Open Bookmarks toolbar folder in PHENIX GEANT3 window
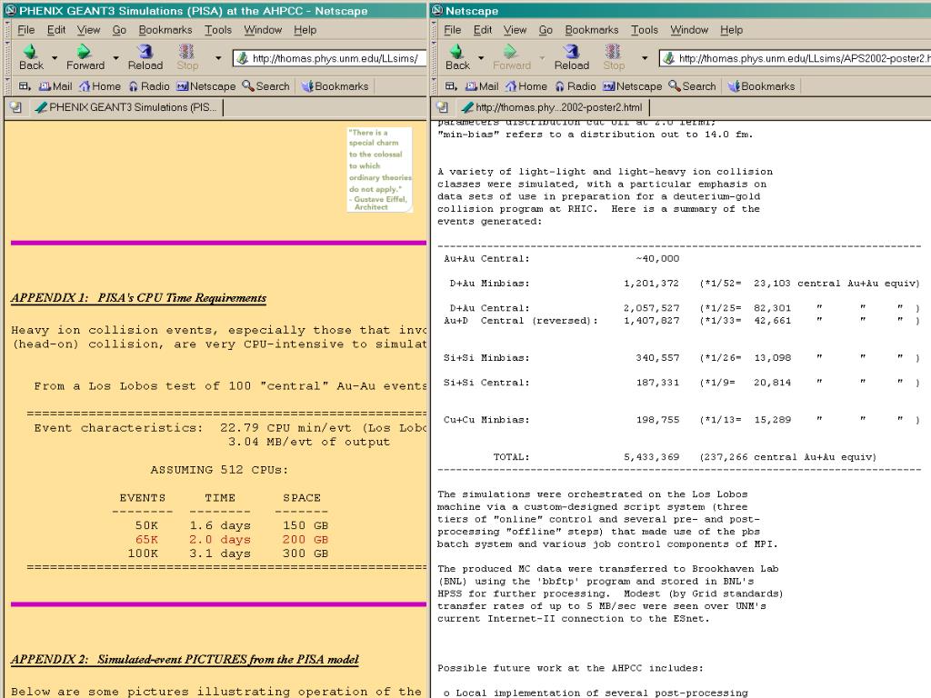The width and height of the screenshot is (931, 698). [x=335, y=86]
